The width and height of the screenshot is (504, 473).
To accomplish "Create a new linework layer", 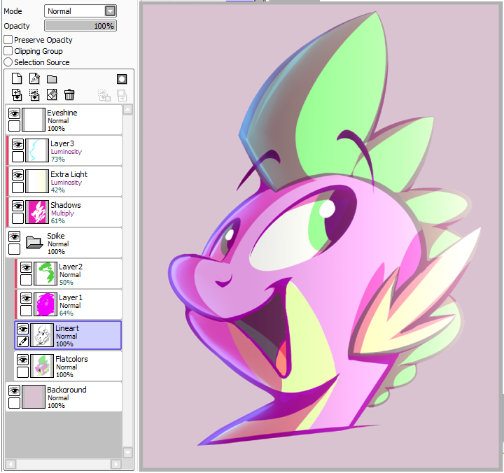I will pos(34,79).
